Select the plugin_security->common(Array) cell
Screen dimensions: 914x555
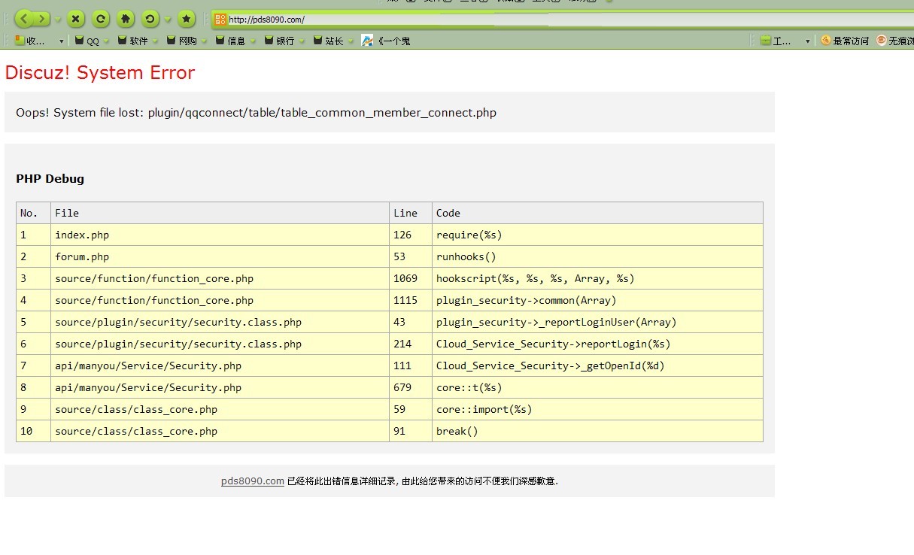point(597,300)
